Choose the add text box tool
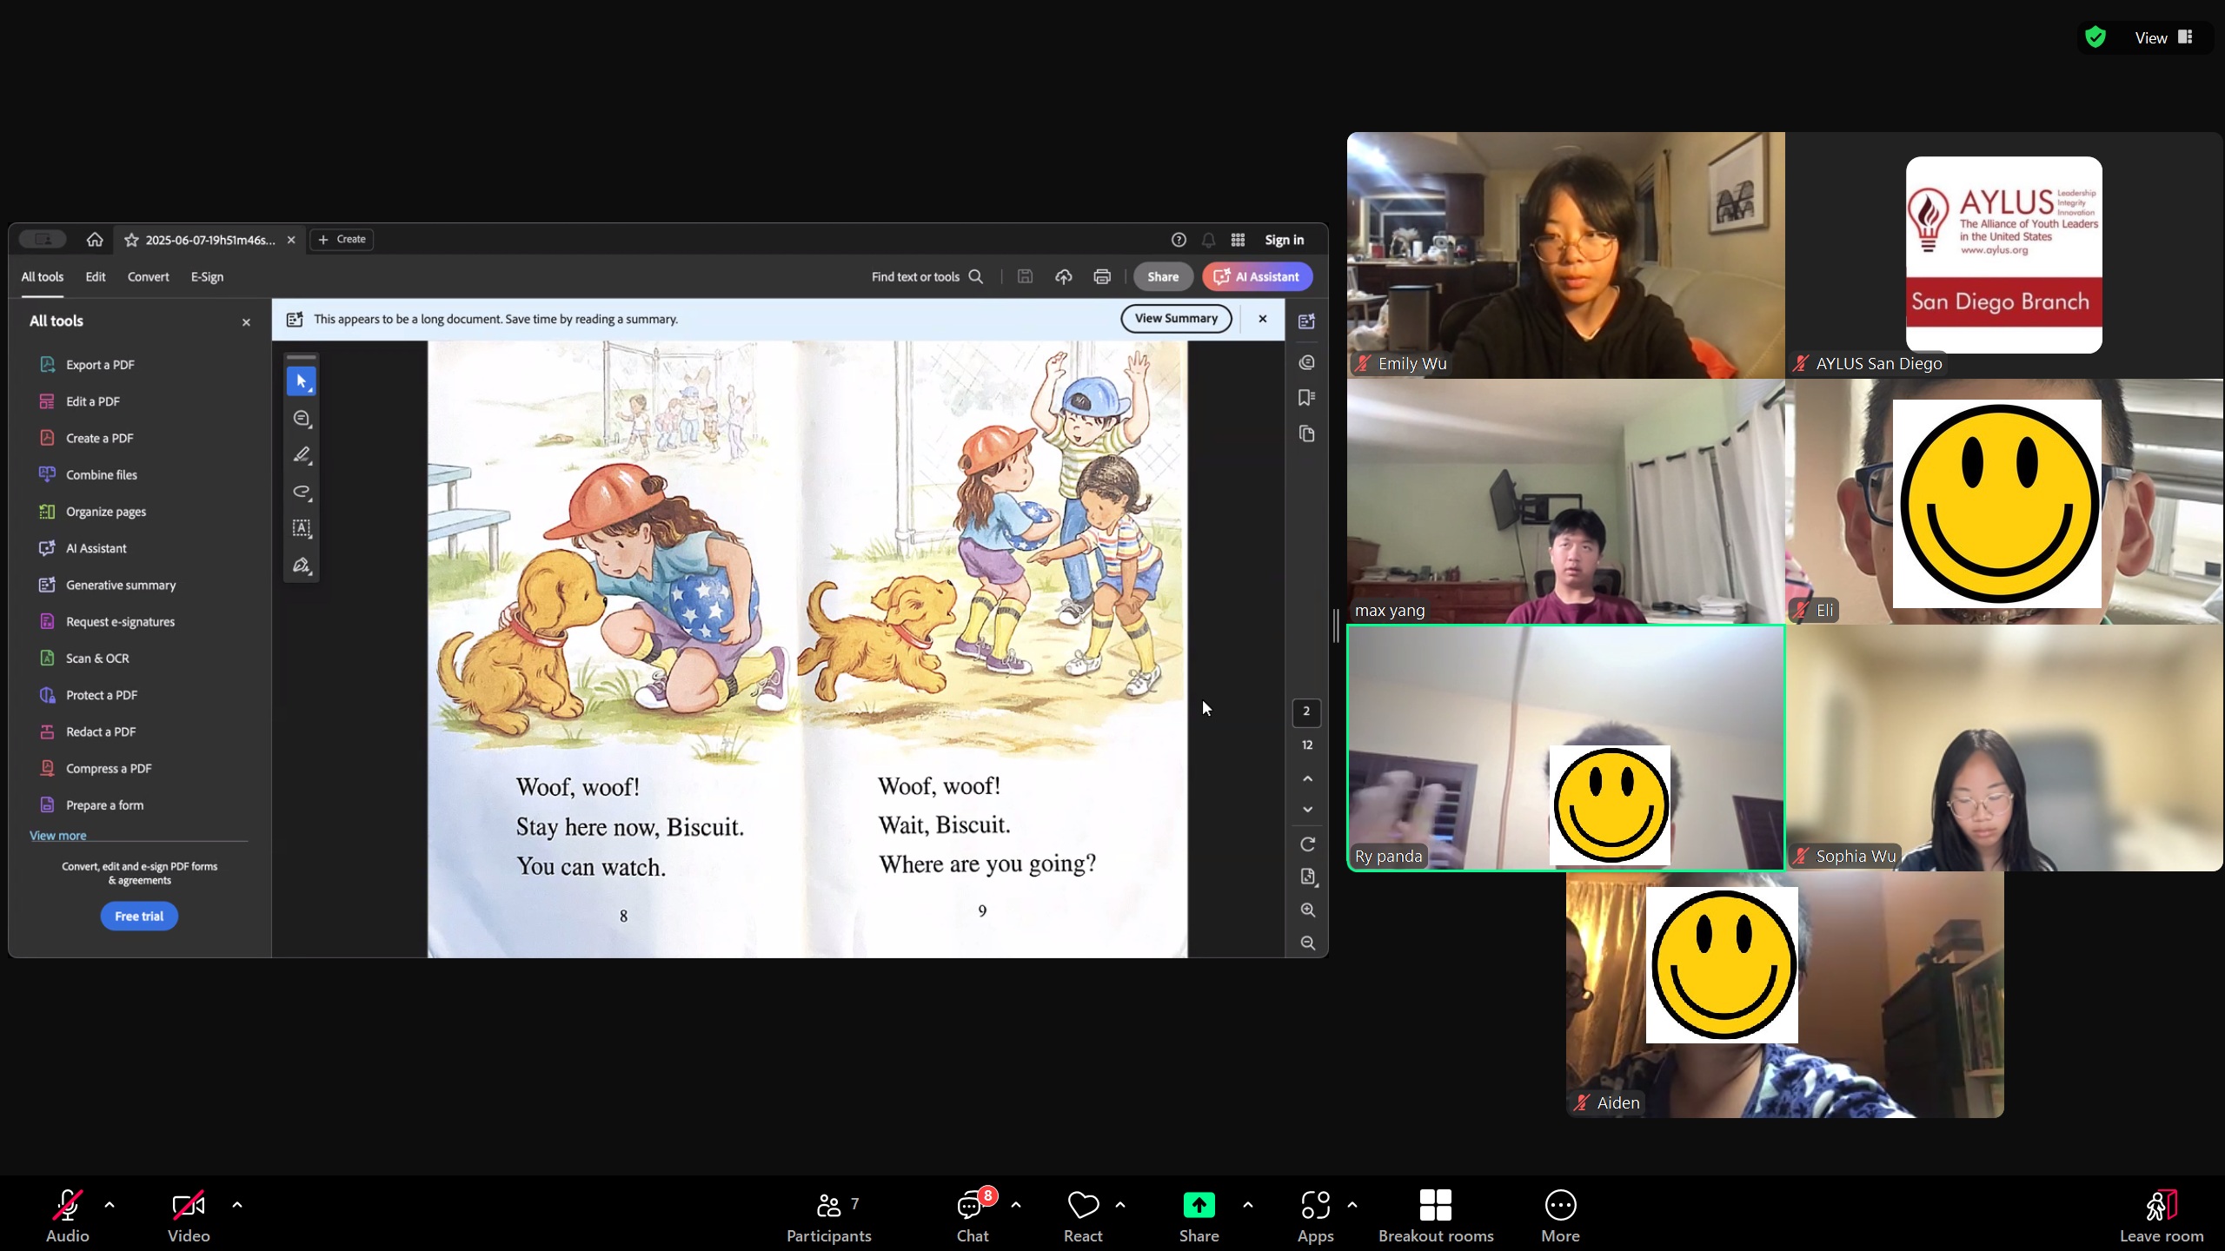The width and height of the screenshot is (2225, 1251). point(302,528)
